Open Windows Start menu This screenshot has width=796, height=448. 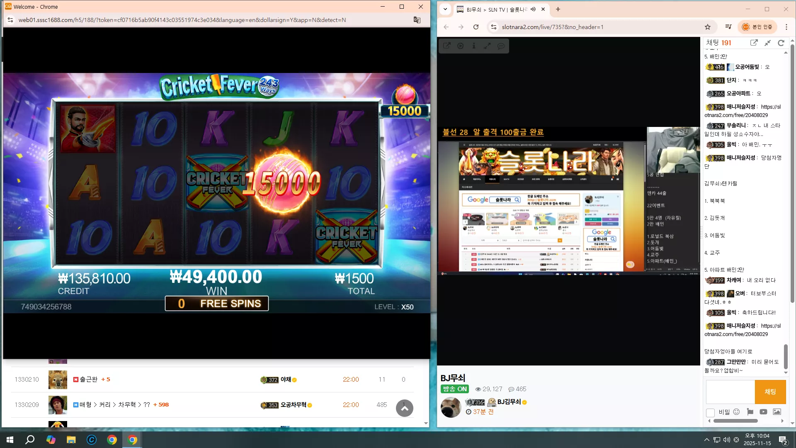click(x=10, y=440)
